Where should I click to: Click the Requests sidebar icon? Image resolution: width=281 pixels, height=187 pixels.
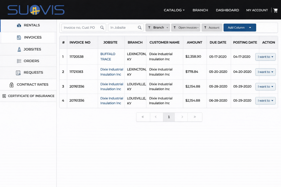click(x=19, y=73)
